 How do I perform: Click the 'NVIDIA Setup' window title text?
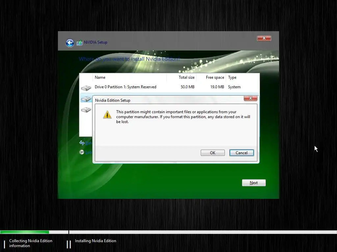click(95, 42)
